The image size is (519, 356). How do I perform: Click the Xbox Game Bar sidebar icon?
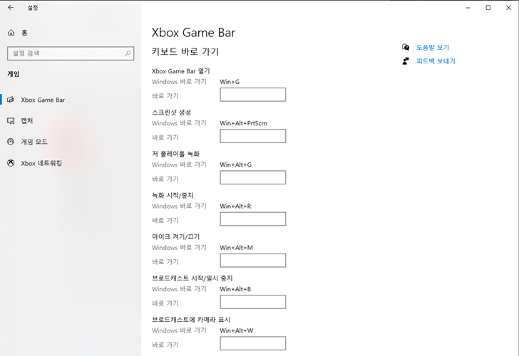(11, 100)
